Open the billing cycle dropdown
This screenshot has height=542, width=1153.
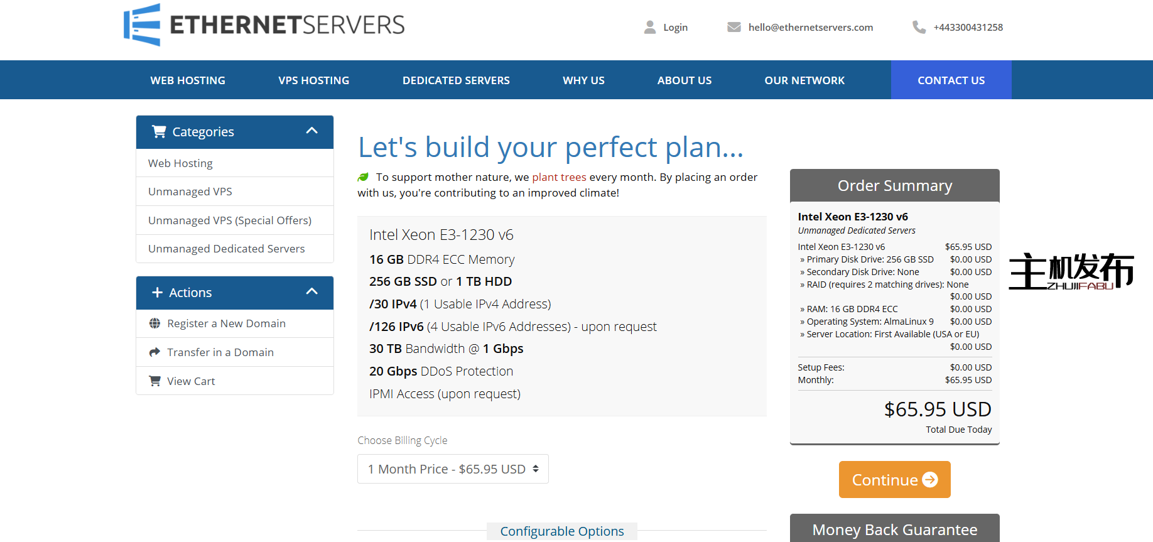tap(453, 469)
